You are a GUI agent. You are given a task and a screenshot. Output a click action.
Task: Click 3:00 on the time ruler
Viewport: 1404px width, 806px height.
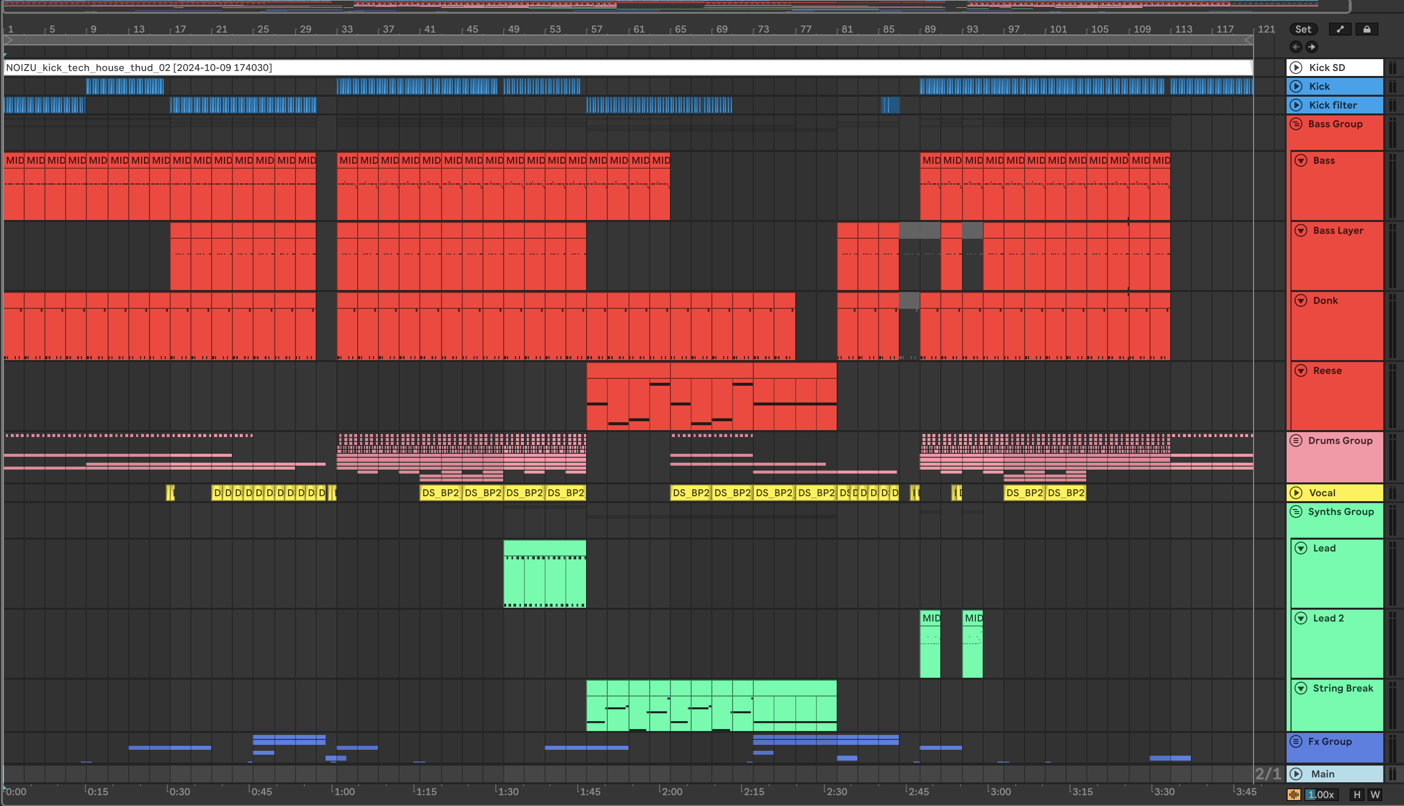[1000, 792]
